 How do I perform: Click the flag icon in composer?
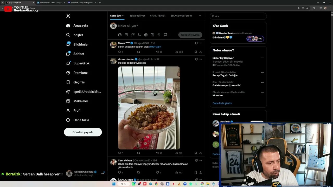[165, 35]
